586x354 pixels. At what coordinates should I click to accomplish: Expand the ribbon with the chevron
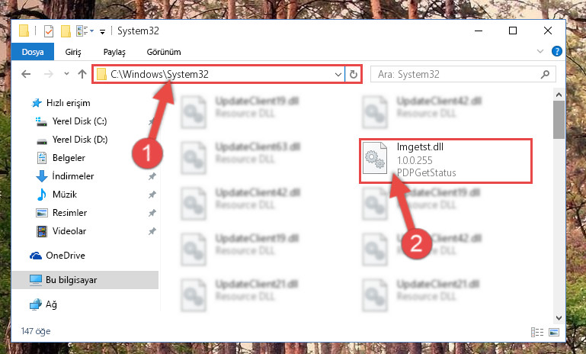click(540, 51)
